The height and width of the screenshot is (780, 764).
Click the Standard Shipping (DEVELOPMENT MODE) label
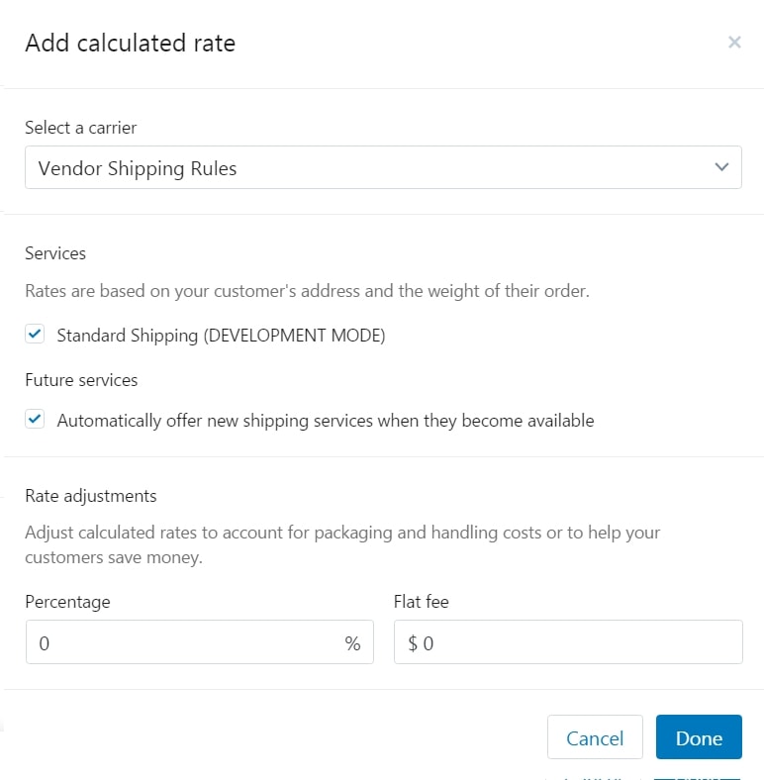(x=221, y=336)
